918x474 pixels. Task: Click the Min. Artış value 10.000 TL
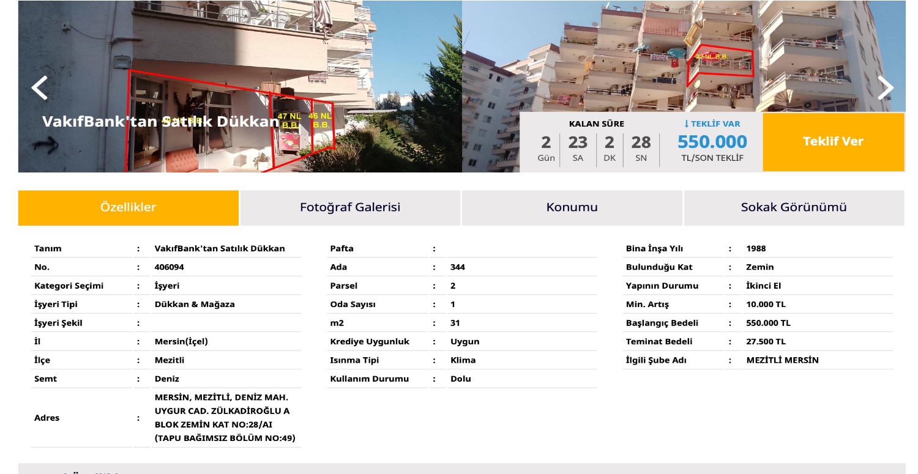pos(766,305)
